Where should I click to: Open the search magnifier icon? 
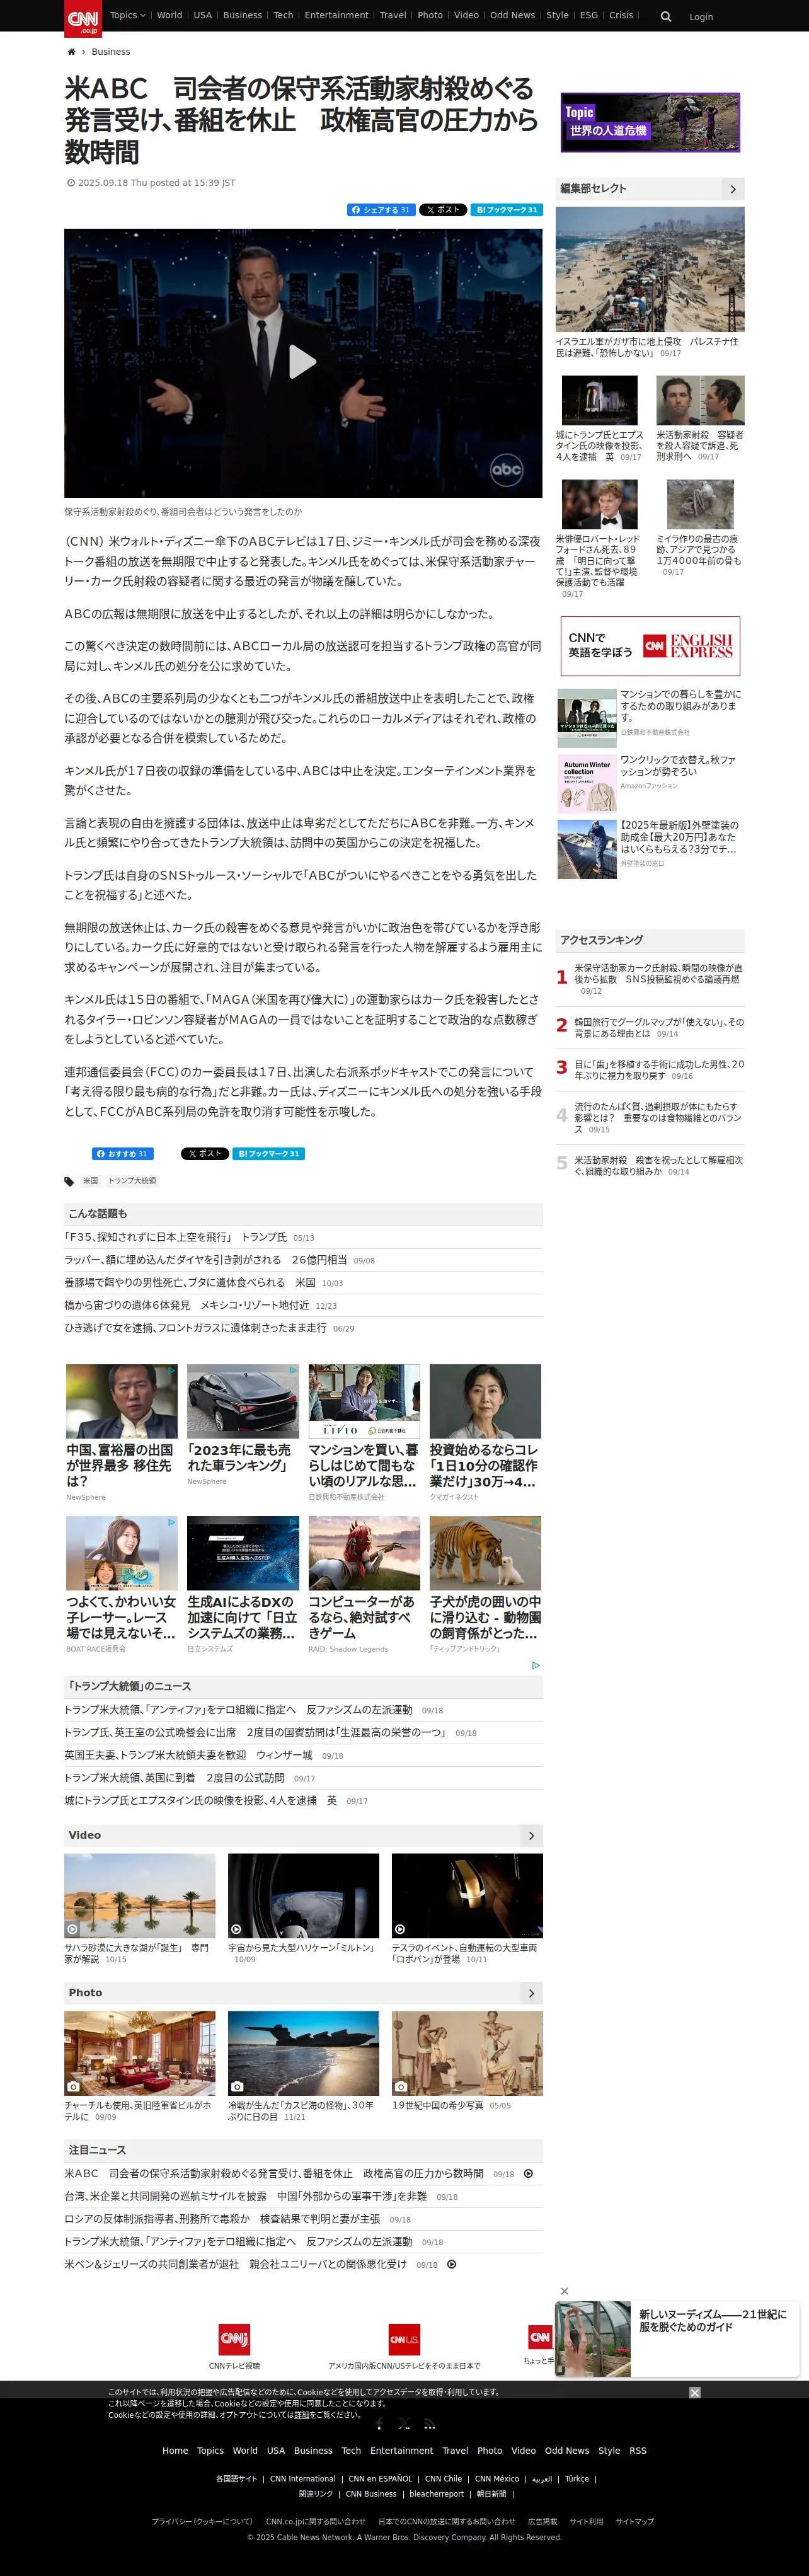666,17
